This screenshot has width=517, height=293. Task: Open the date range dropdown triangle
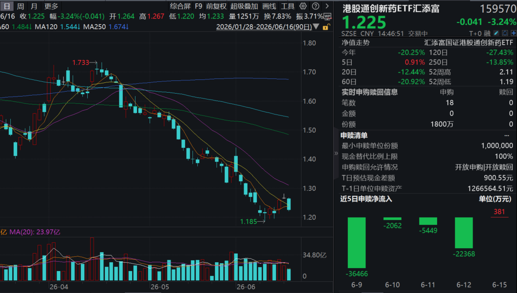point(316,26)
